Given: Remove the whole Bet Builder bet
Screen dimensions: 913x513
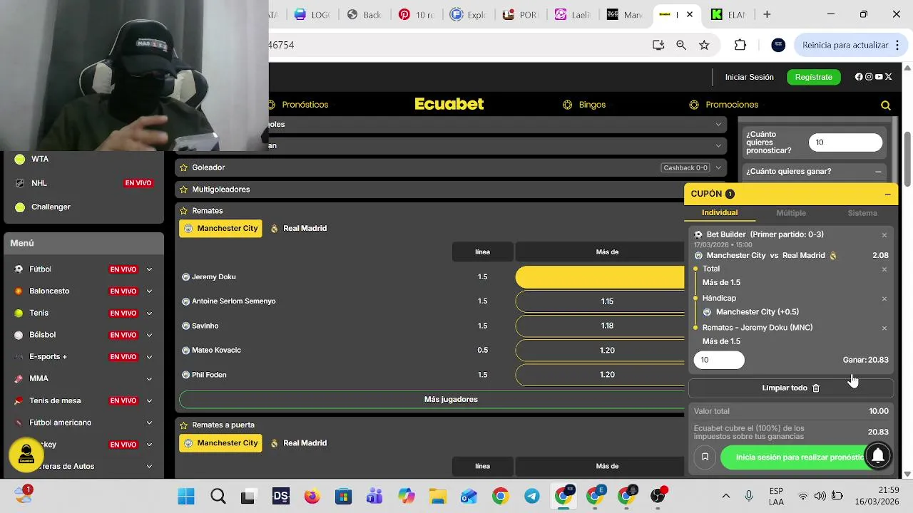Looking at the screenshot, I should [884, 235].
